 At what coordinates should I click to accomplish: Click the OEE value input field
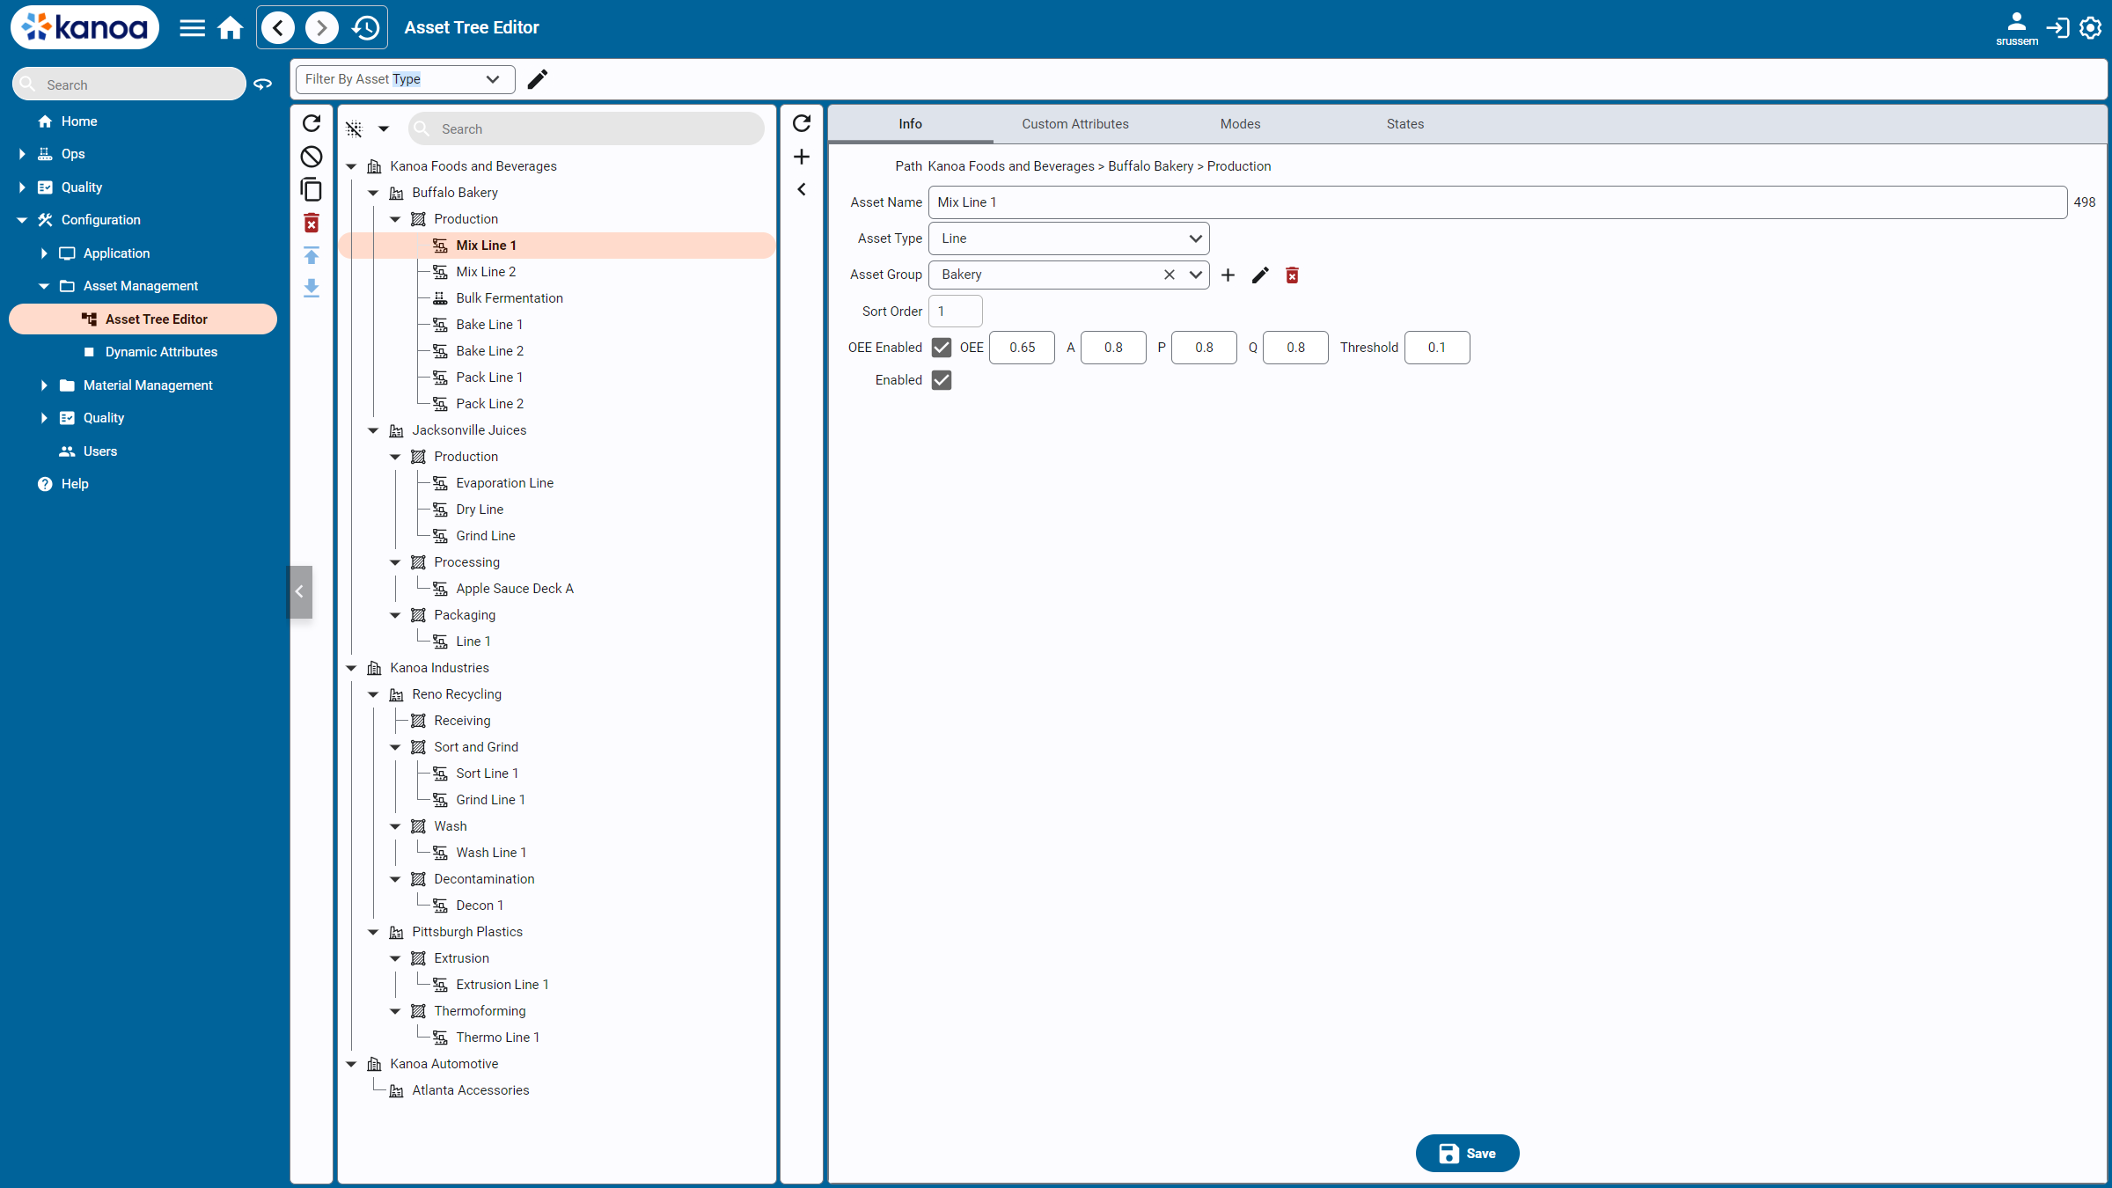[x=1021, y=347]
